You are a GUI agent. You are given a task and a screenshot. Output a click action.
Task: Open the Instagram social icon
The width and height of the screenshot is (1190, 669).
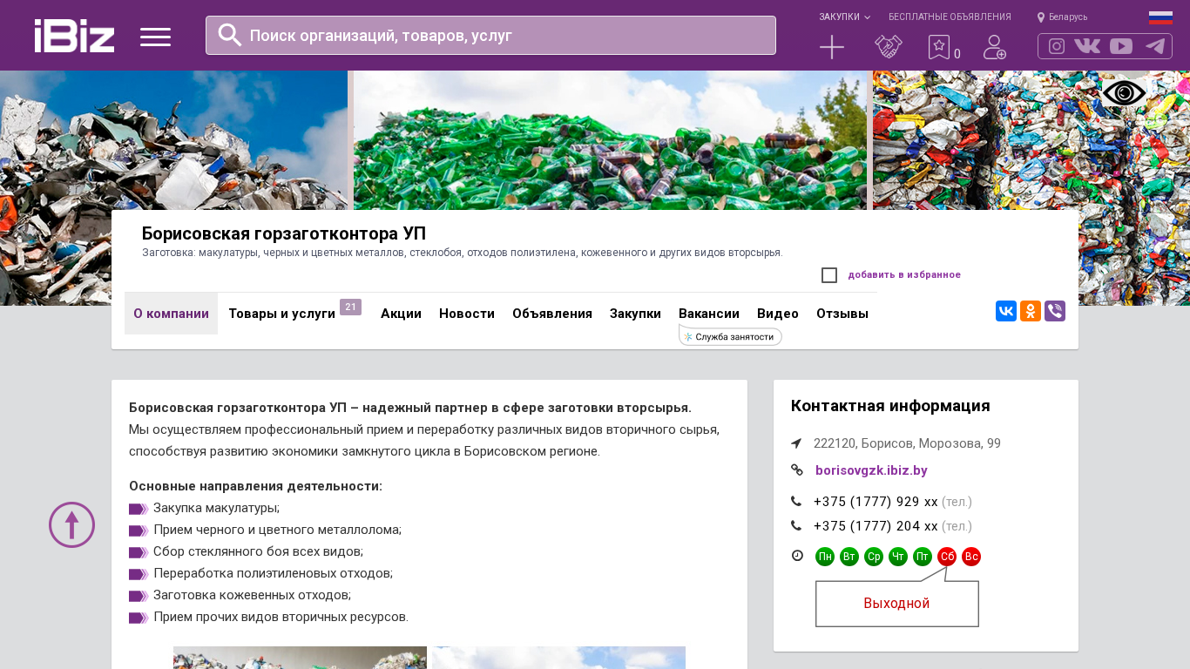pos(1057,46)
